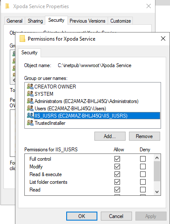Switch to Previous Versions tab

[88, 21]
